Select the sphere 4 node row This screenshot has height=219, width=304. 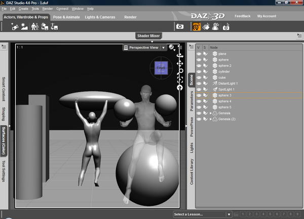[x=249, y=101]
